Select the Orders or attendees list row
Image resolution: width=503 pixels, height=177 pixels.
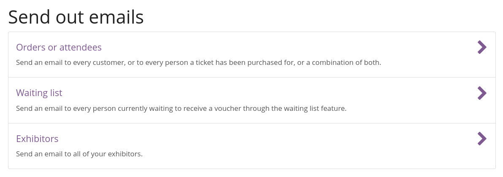click(251, 55)
